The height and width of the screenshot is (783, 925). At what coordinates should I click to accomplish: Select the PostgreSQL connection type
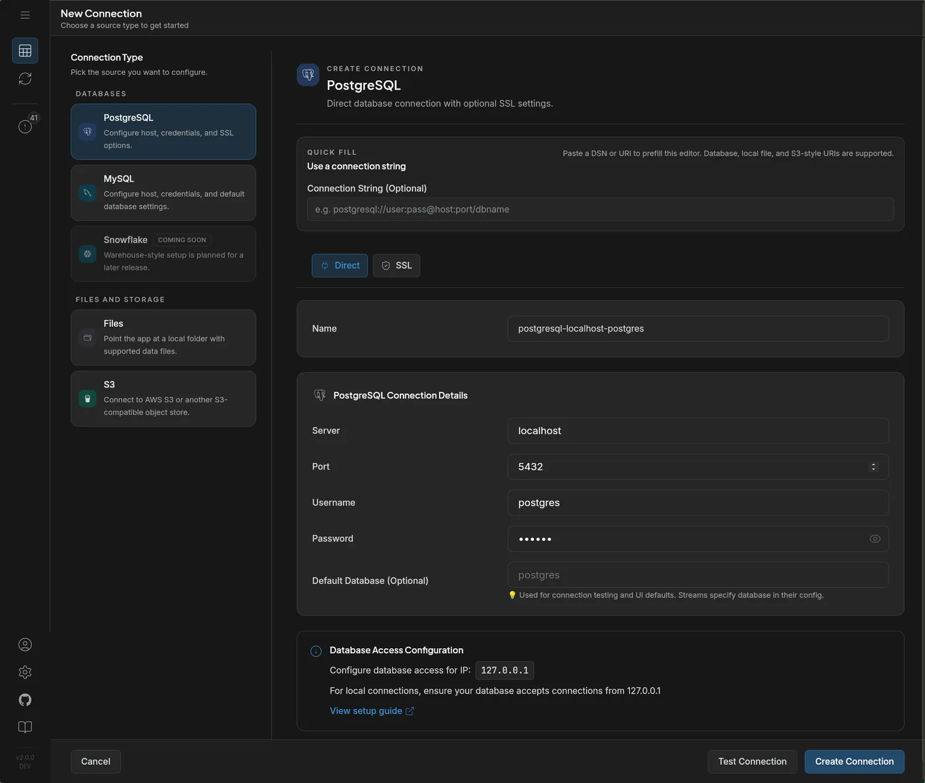point(163,132)
